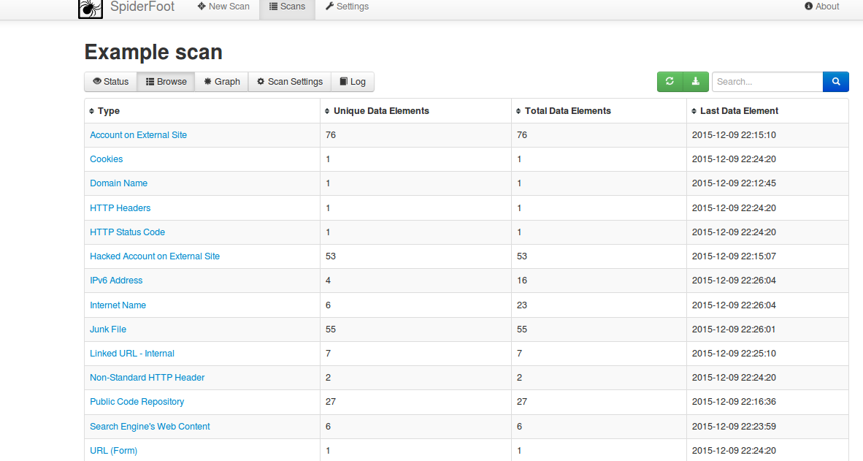Sort by Unique Data Elements column
This screenshot has height=461, width=863.
click(x=377, y=111)
